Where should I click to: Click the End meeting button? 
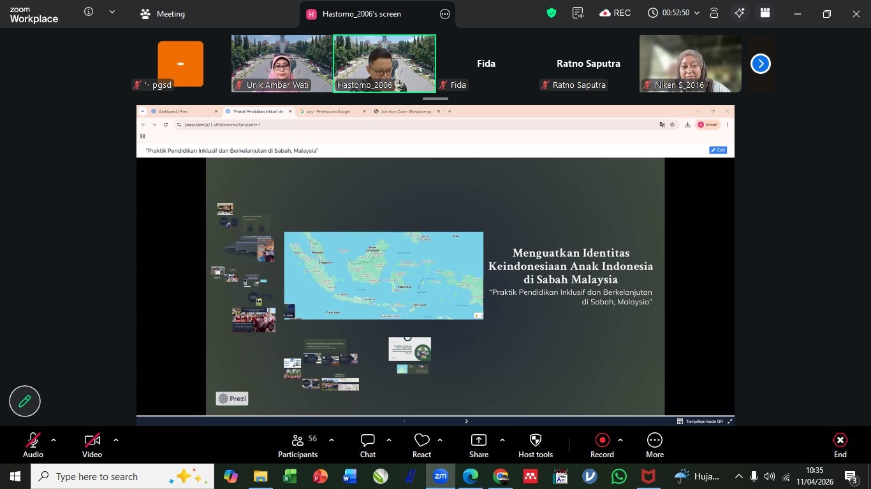point(840,445)
